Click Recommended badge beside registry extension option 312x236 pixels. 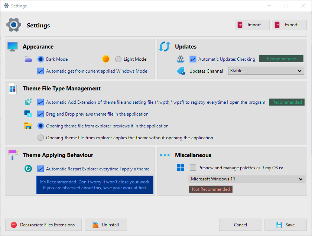click(287, 102)
